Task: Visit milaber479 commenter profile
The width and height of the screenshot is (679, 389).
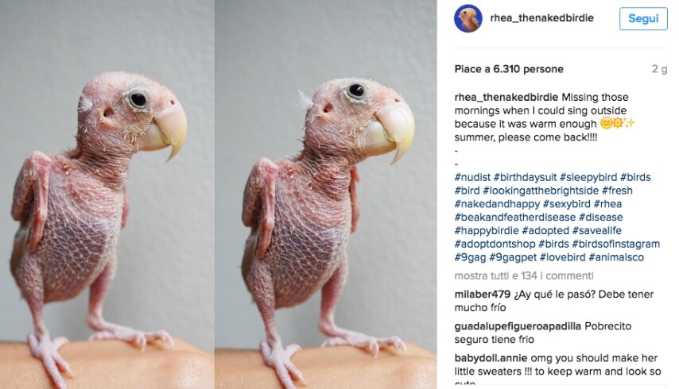Action: (x=483, y=295)
